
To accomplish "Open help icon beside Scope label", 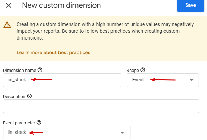I will click(x=143, y=70).
